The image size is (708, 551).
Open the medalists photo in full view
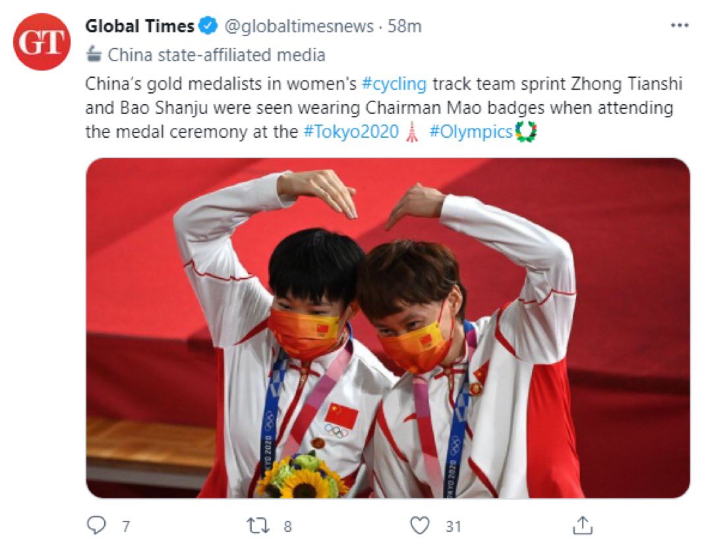388,328
